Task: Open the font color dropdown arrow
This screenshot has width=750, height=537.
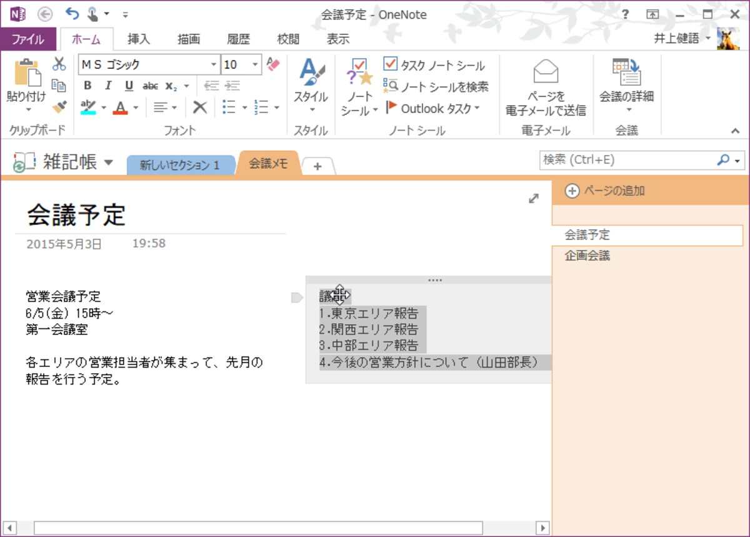Action: (x=136, y=108)
